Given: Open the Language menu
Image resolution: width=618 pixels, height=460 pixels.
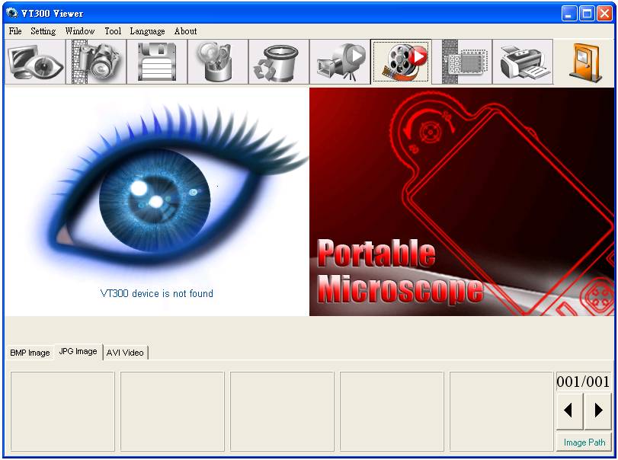Looking at the screenshot, I should [x=147, y=31].
